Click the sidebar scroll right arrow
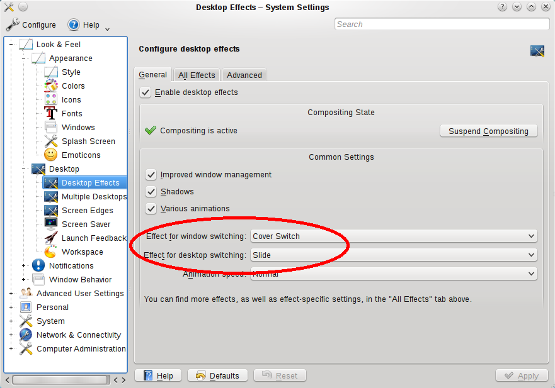This screenshot has height=388, width=555. pyautogui.click(x=123, y=380)
